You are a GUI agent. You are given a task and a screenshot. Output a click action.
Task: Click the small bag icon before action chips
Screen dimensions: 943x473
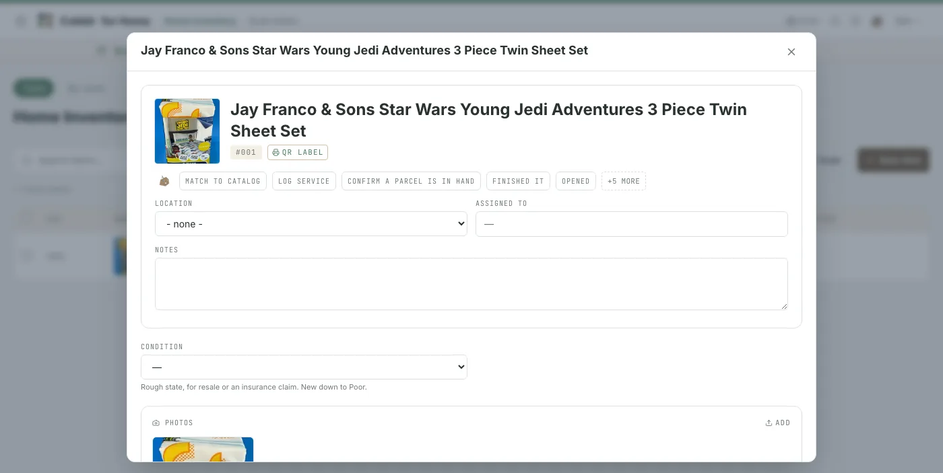(164, 181)
